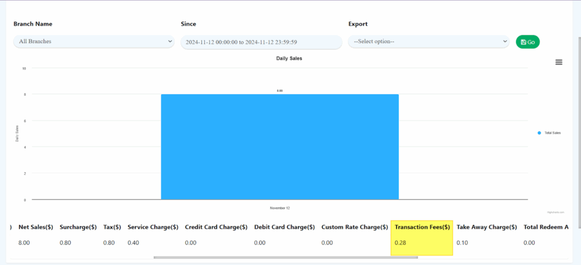The height and width of the screenshot is (265, 581).
Task: Click the Surcharge($) column header
Action: [78, 227]
